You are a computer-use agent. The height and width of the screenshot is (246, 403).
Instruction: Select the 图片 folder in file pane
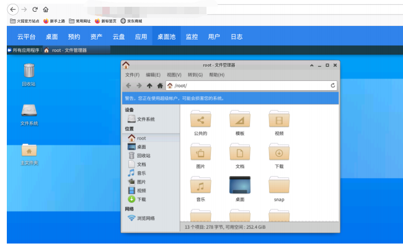click(200, 152)
